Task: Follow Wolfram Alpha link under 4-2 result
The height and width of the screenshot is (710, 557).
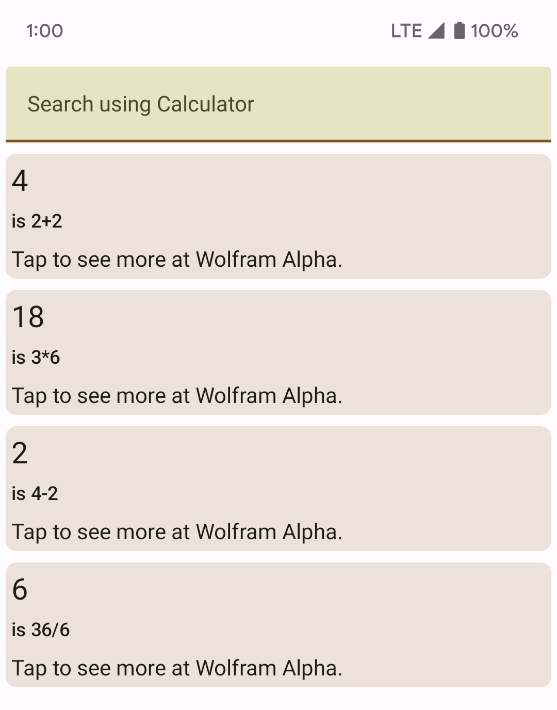Action: (x=177, y=532)
